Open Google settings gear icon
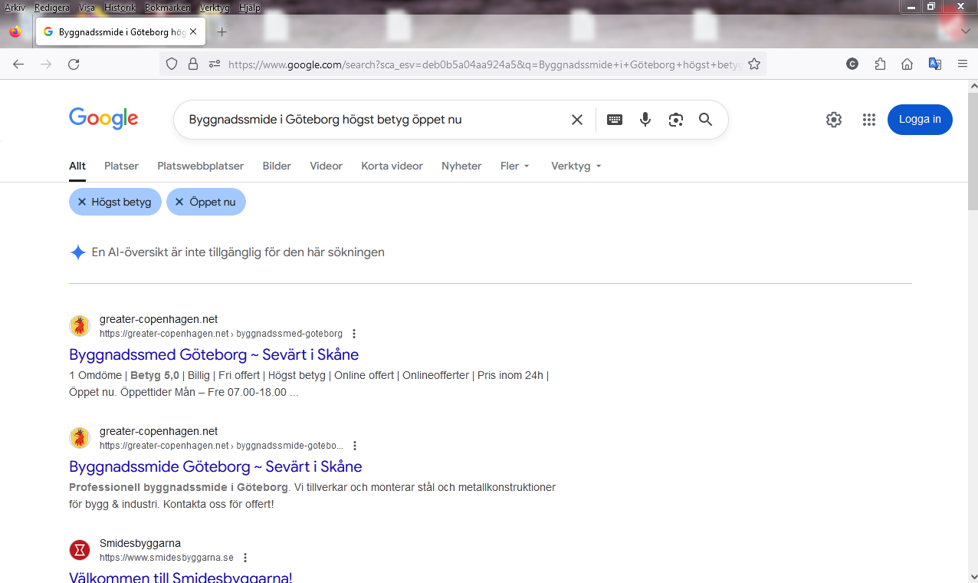Viewport: 978px width, 583px height. (834, 120)
